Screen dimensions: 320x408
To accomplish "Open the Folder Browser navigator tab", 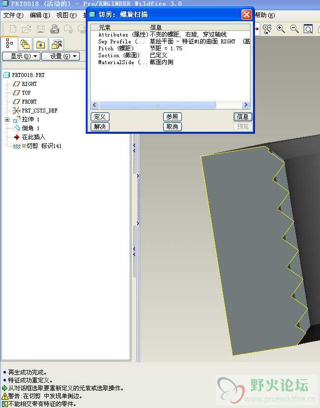I will 25,44.
